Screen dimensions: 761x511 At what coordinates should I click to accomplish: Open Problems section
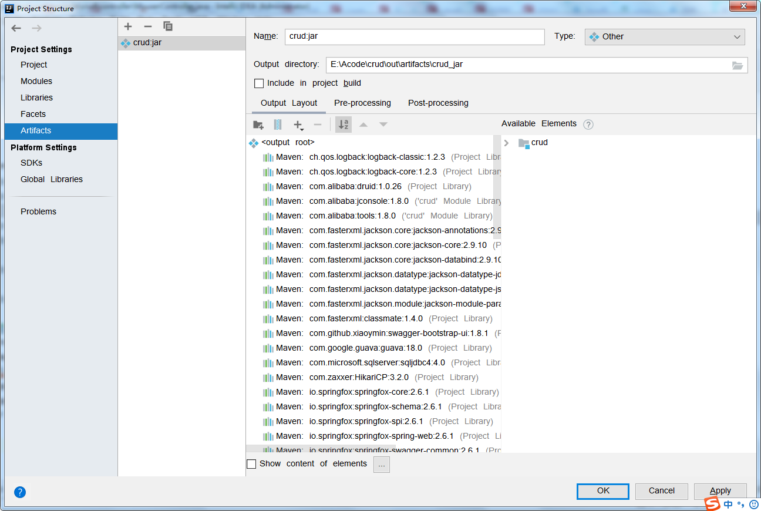(61, 211)
